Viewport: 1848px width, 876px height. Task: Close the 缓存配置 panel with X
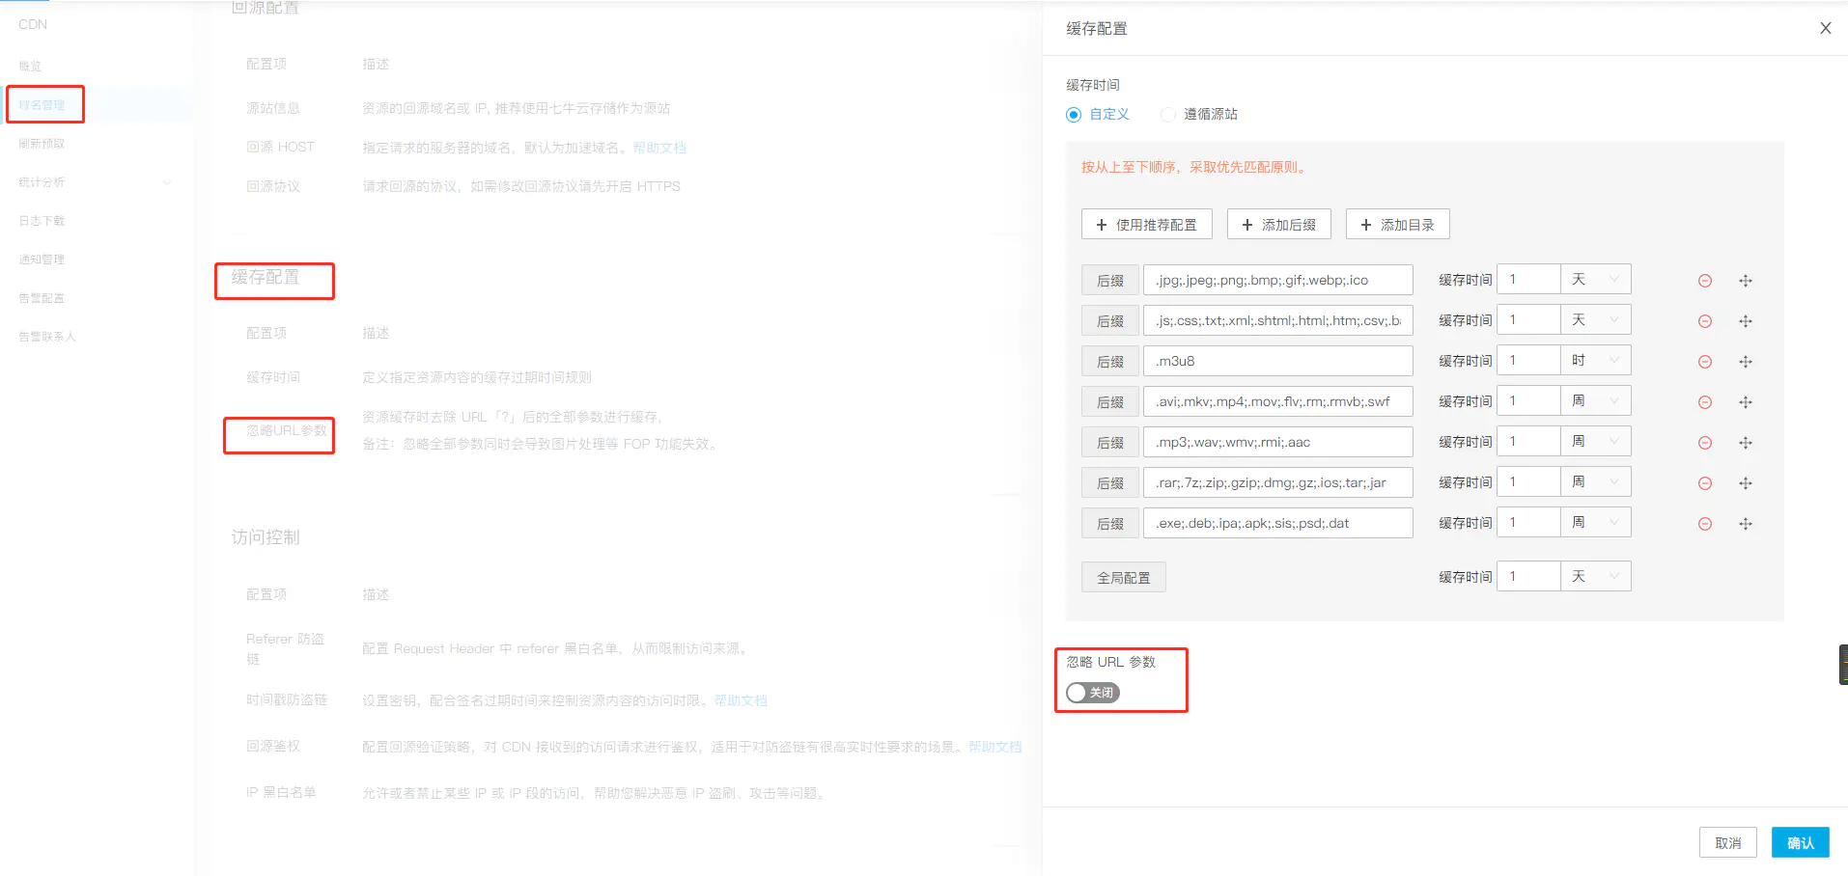(1825, 28)
